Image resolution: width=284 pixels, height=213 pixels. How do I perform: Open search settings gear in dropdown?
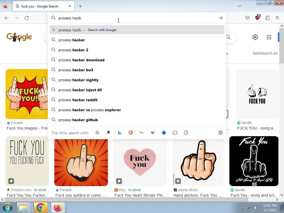pos(220,133)
